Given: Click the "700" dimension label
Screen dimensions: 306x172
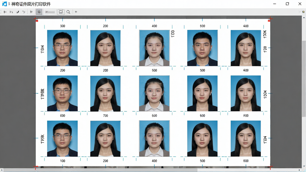Looking at the screenshot, I should [105, 116].
